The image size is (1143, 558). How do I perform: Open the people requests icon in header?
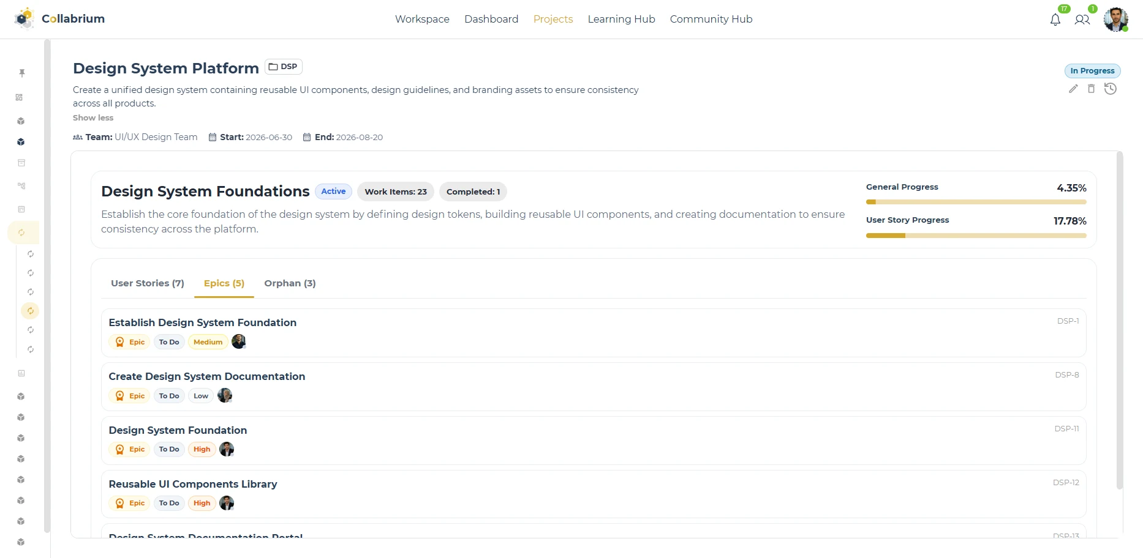click(1082, 20)
